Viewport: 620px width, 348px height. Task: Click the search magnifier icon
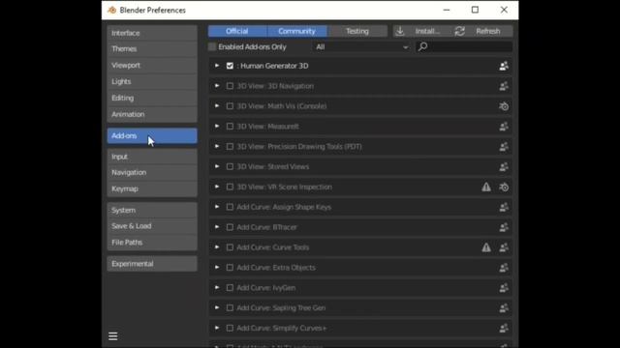[x=422, y=47]
